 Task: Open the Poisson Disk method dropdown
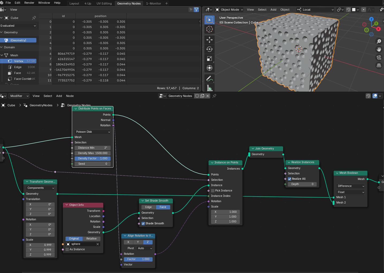[x=93, y=132]
